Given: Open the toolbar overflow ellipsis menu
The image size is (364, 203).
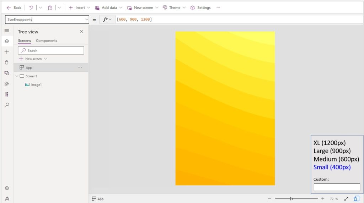Looking at the screenshot, I should pos(218,8).
